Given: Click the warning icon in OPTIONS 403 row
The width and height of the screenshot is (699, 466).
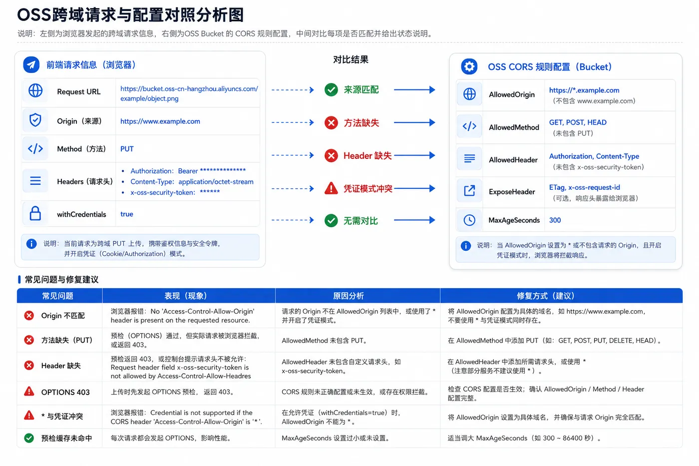Looking at the screenshot, I should (29, 391).
